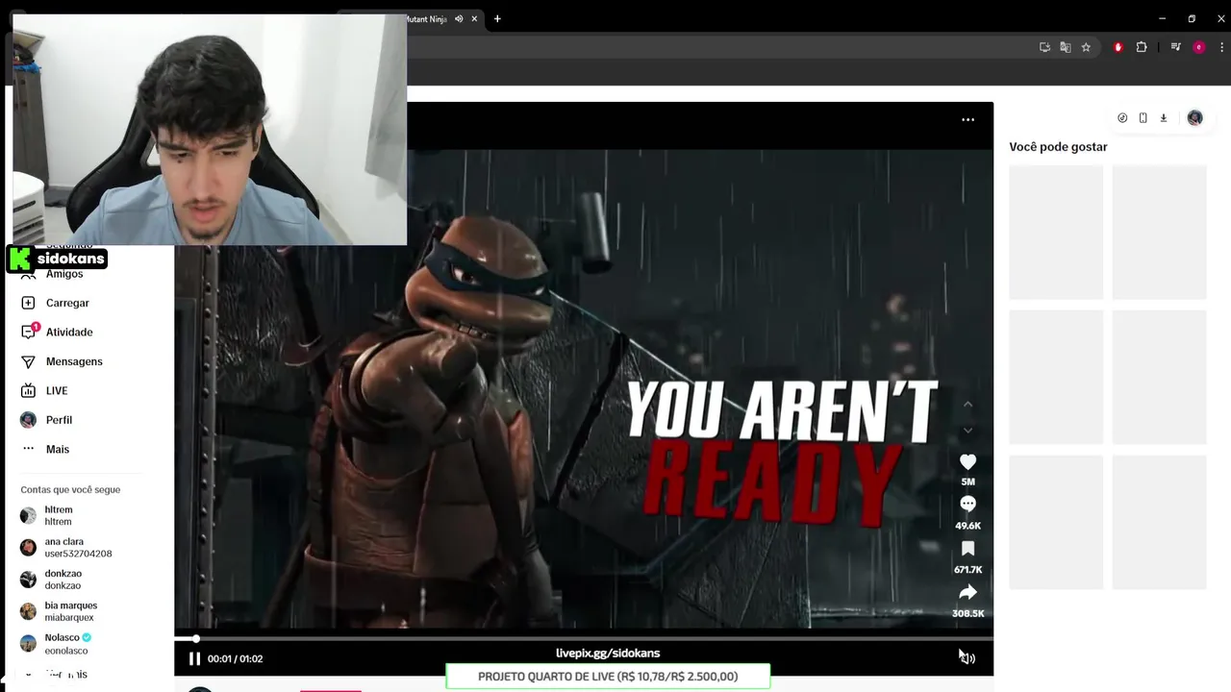Click the Perfil avatar icon in sidebar

click(28, 420)
